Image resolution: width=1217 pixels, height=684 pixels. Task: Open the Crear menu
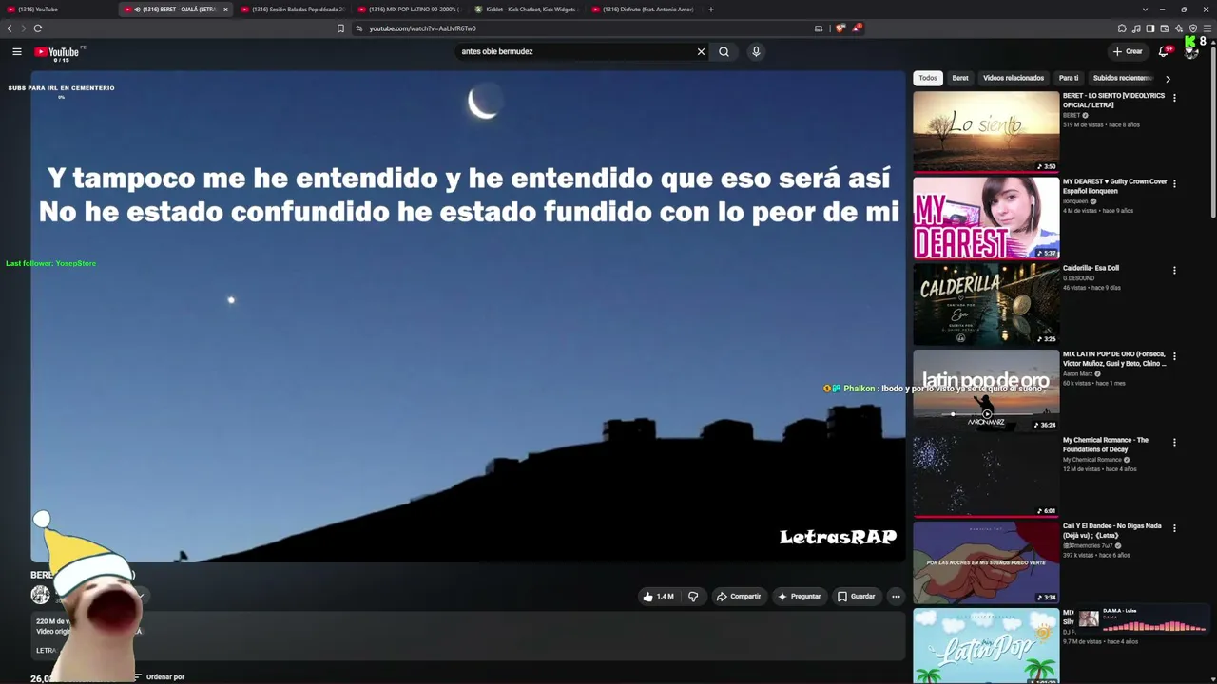click(x=1128, y=51)
